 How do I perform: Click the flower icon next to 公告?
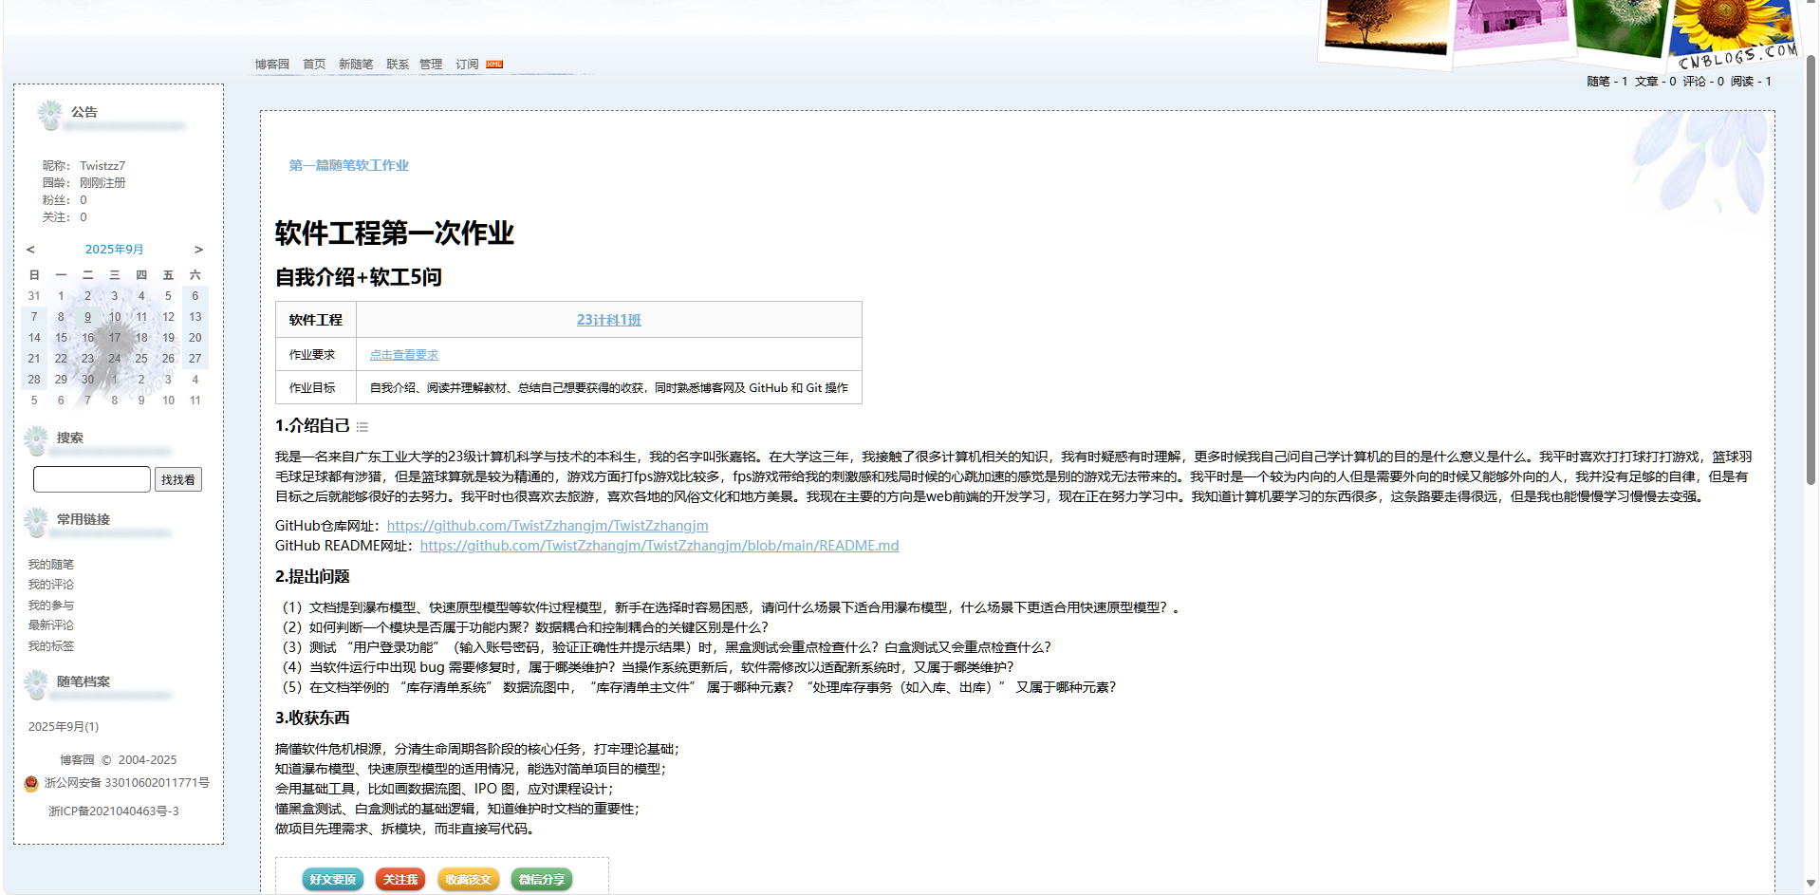coord(50,114)
